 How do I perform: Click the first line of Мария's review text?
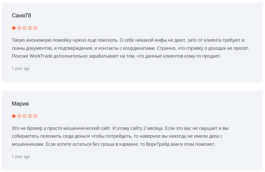[120, 128]
